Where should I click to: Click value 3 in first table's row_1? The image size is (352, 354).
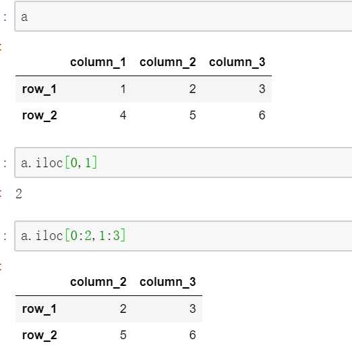(x=262, y=89)
